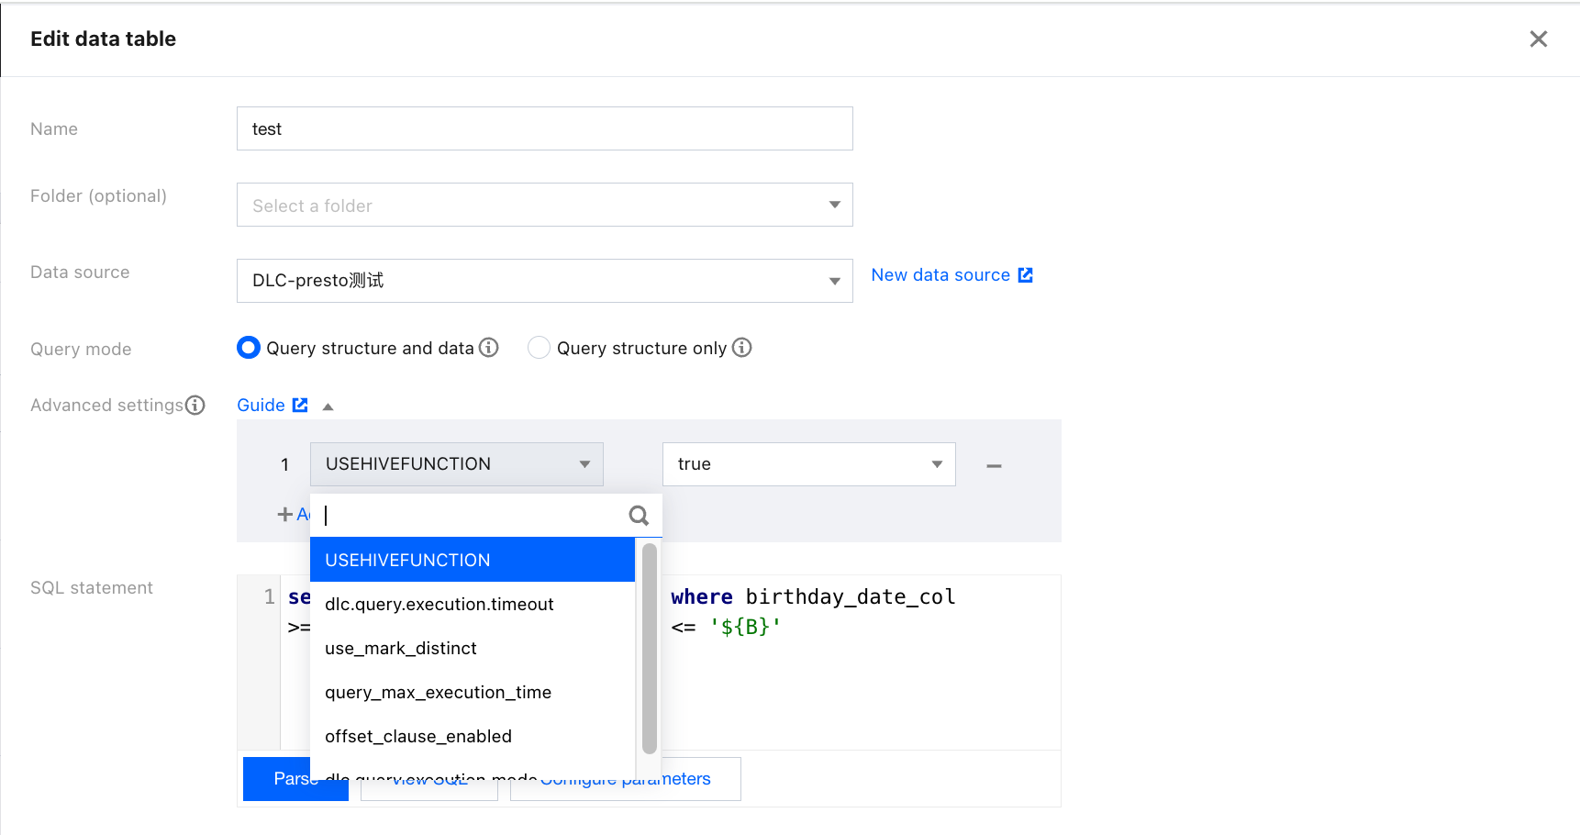1580x835 pixels.
Task: Click the search magnifier icon in dropdown
Action: click(639, 516)
